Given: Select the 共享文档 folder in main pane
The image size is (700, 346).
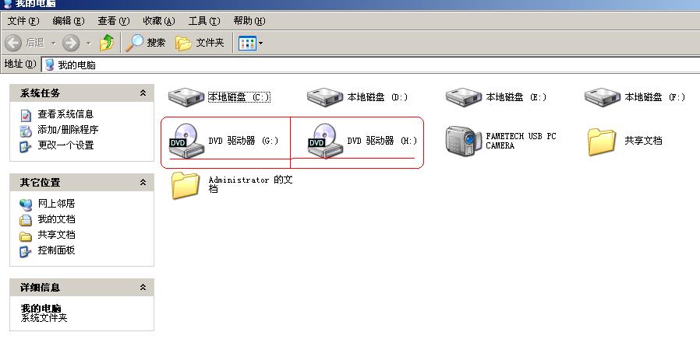Looking at the screenshot, I should [602, 142].
